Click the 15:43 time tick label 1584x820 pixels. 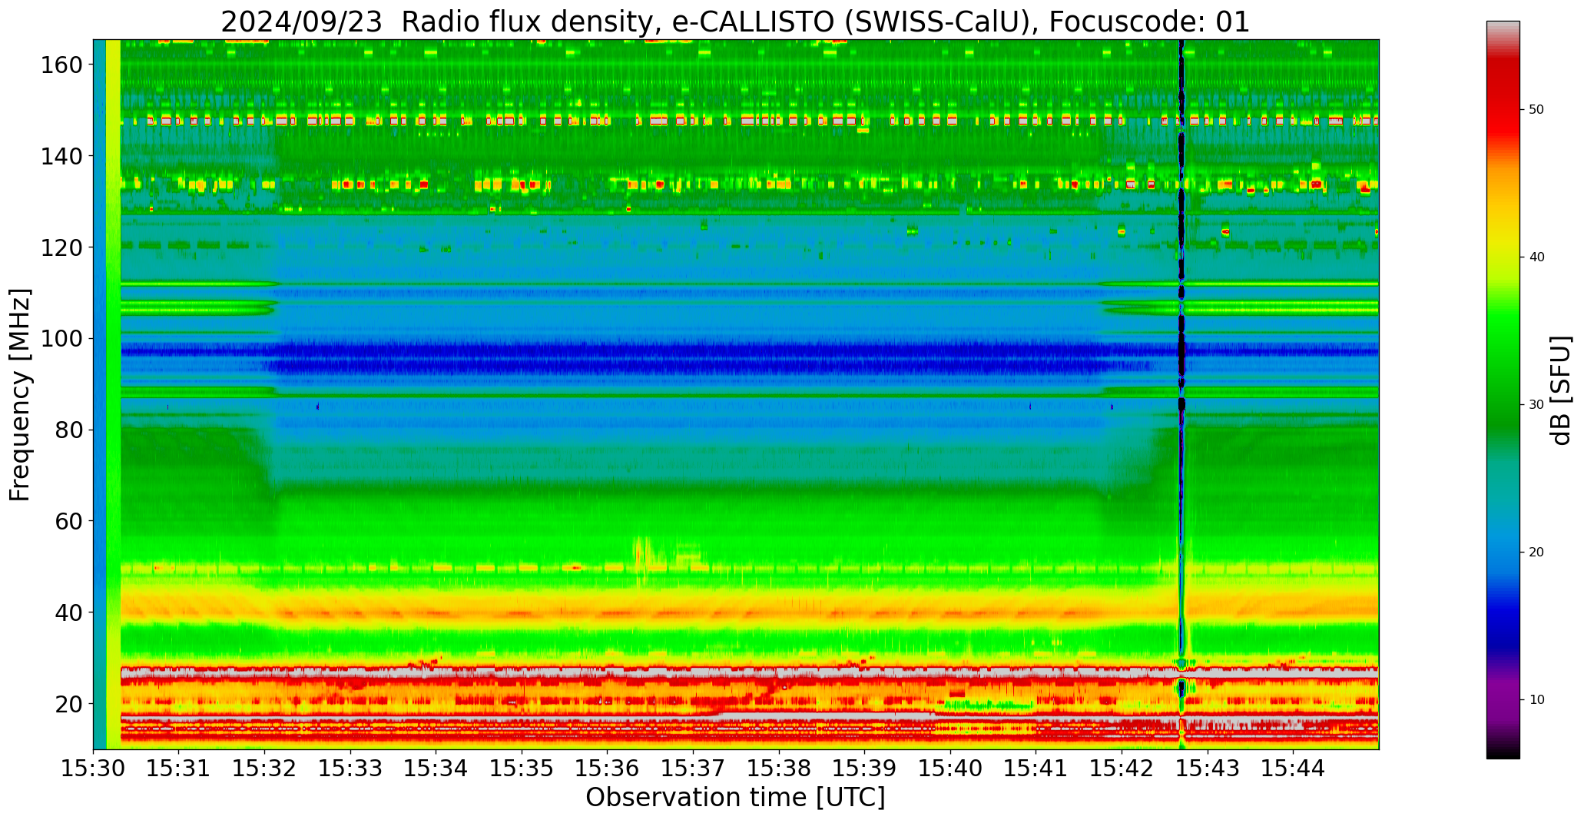click(x=1207, y=767)
